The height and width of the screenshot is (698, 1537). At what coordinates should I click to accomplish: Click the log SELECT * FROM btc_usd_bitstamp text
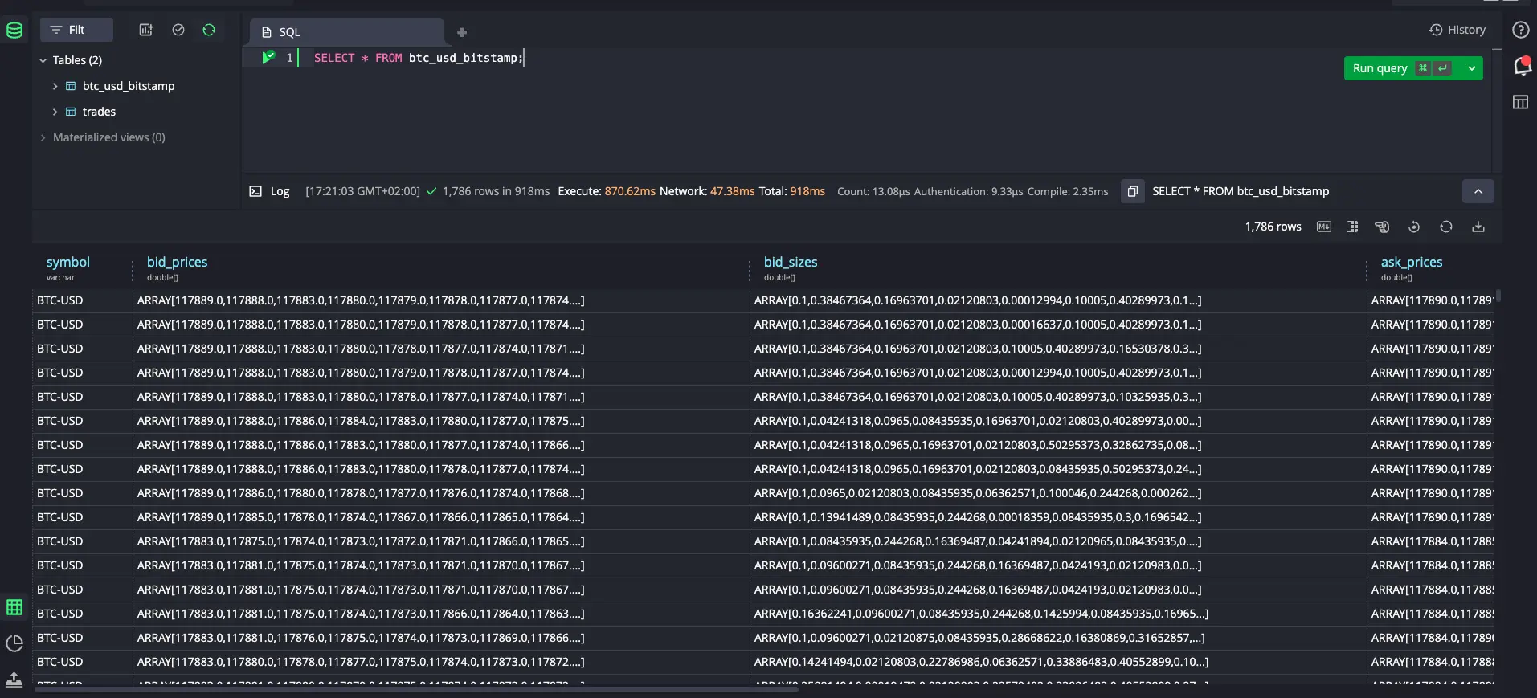(x=1241, y=191)
